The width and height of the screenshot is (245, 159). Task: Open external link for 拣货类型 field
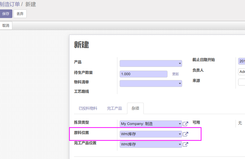[185, 124]
